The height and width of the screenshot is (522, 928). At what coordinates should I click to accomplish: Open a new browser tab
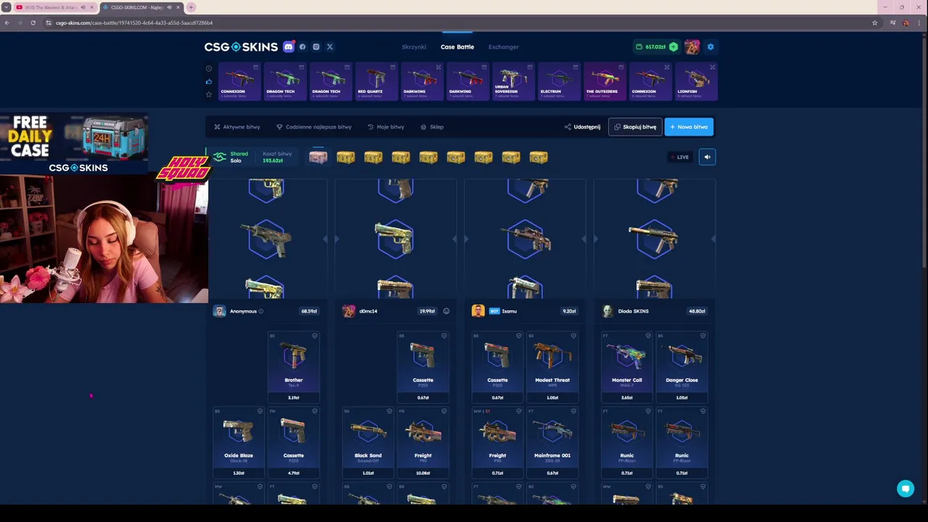pos(191,7)
